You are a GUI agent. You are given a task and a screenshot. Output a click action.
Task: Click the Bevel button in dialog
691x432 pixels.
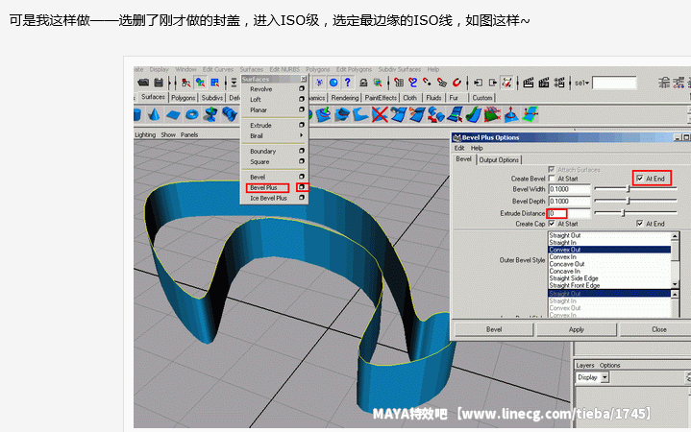pyautogui.click(x=494, y=329)
